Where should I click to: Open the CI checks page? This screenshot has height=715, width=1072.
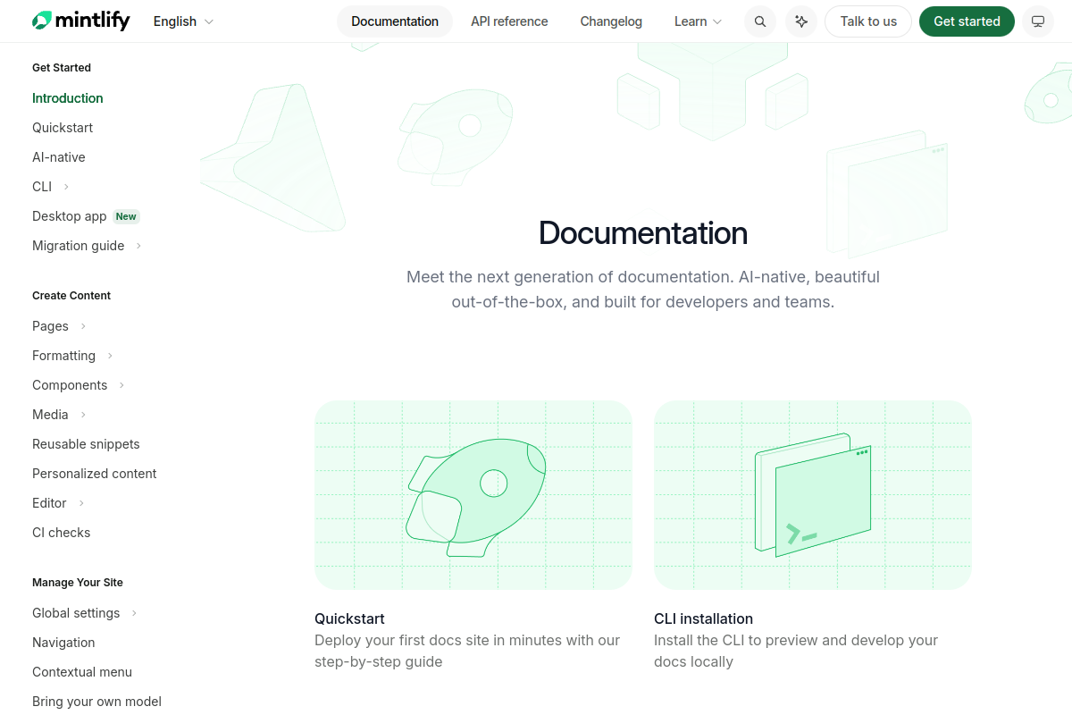62,533
